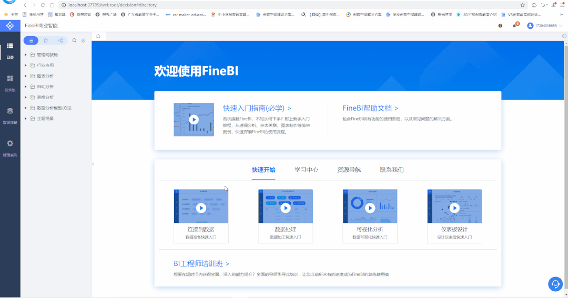
Task: Expand the 主题场景 folder arrow
Action: click(x=26, y=119)
